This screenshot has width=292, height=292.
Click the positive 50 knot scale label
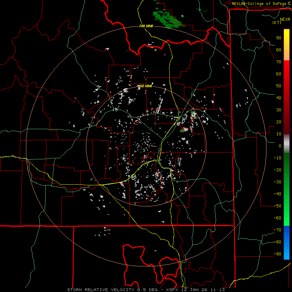coord(279,86)
